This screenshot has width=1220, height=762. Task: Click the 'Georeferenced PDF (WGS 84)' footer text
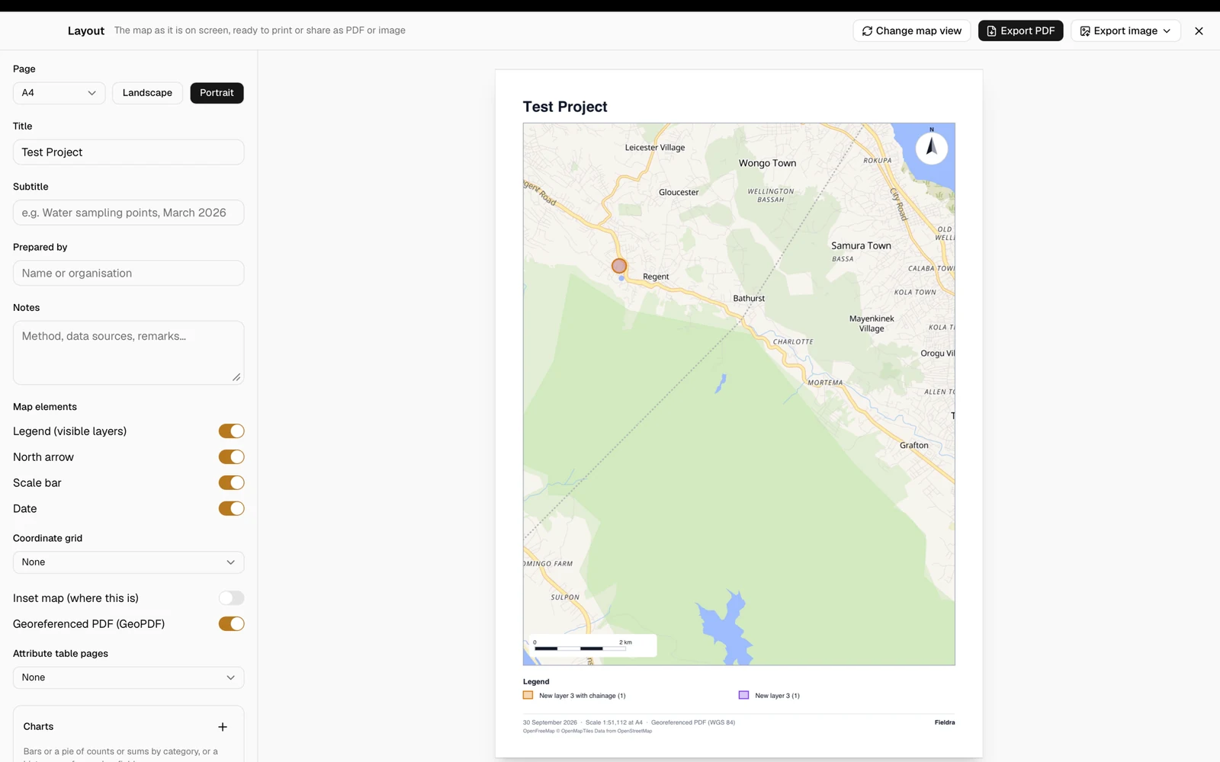[693, 722]
